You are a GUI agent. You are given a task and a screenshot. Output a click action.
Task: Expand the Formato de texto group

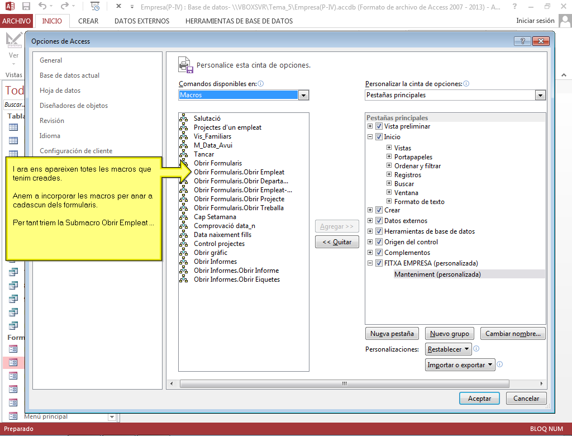click(389, 201)
